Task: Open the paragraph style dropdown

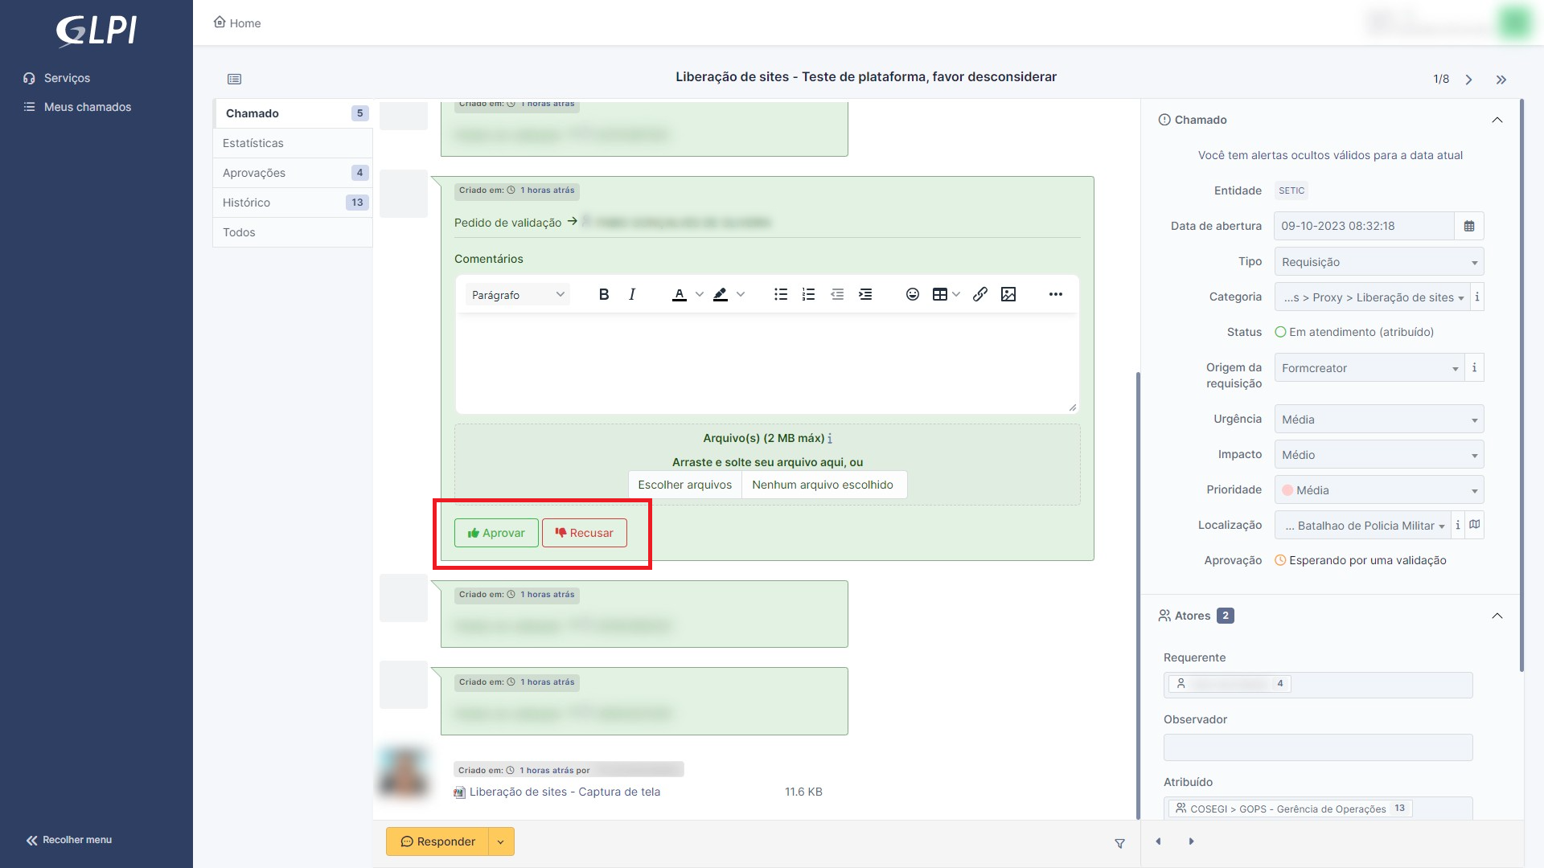Action: tap(517, 294)
